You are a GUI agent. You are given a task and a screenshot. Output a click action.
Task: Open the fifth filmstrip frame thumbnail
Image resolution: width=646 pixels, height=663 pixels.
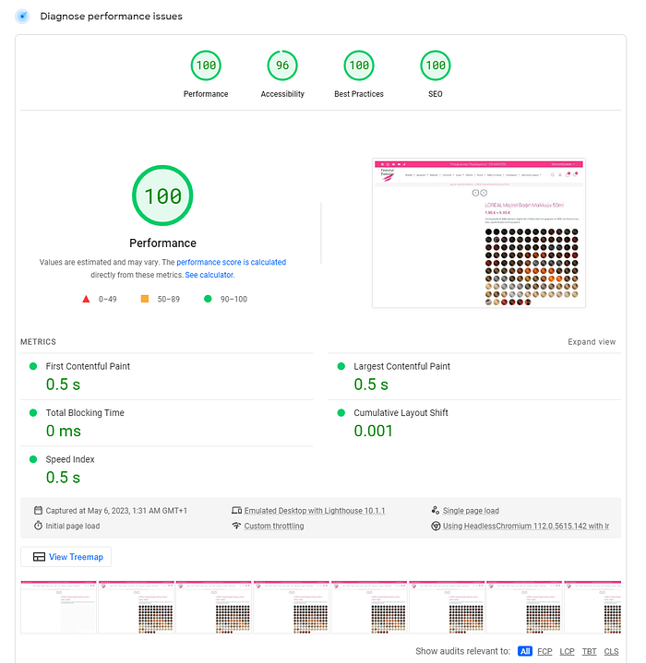click(369, 607)
